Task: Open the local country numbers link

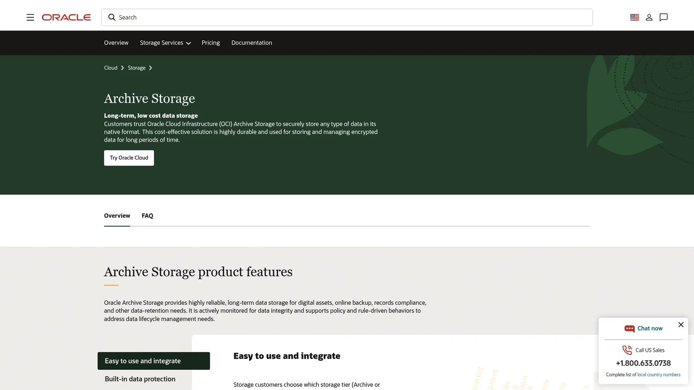Action: 659,375
